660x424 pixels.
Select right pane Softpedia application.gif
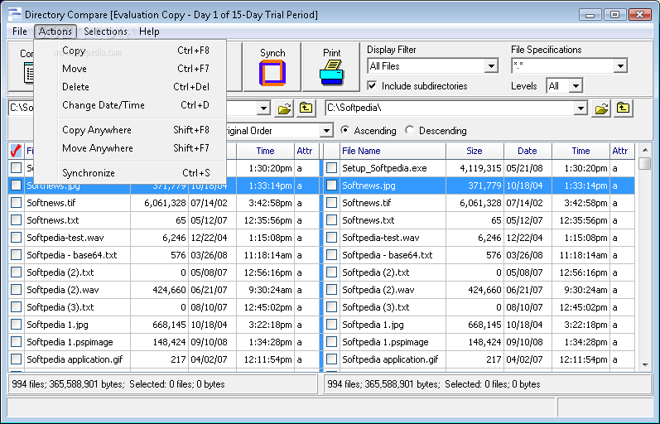(x=390, y=359)
